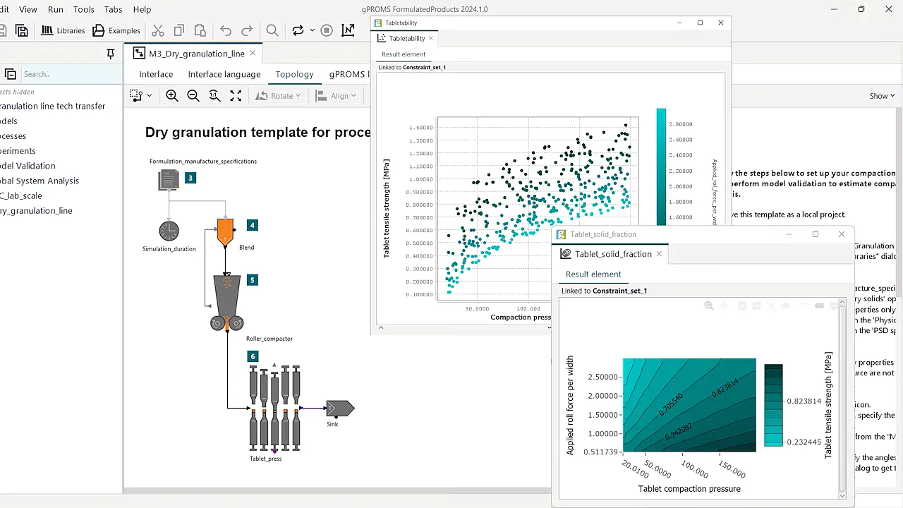Click the step 5 badge near Roller_compactor
Image resolution: width=903 pixels, height=508 pixels.
click(253, 280)
